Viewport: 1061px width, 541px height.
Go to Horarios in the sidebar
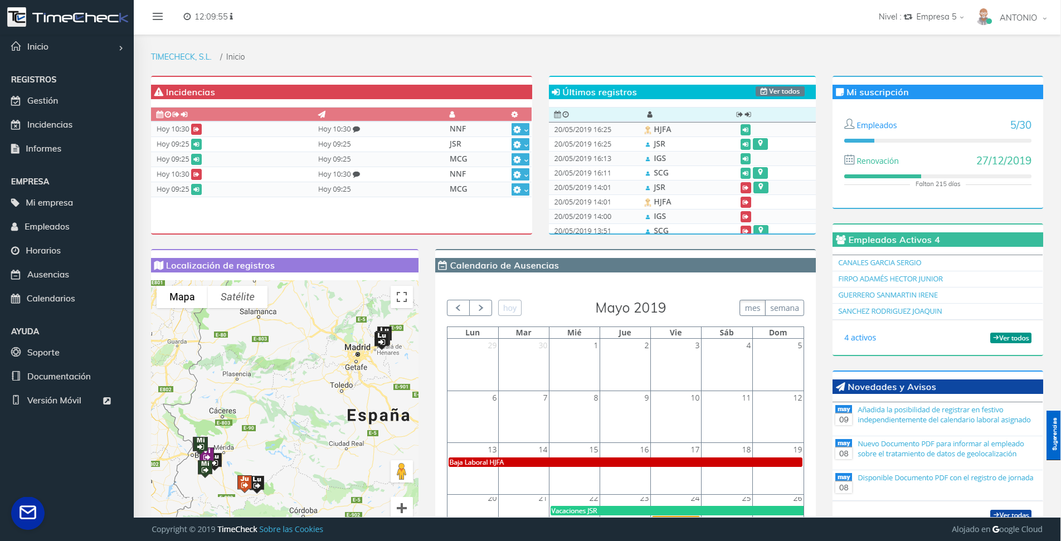click(43, 251)
